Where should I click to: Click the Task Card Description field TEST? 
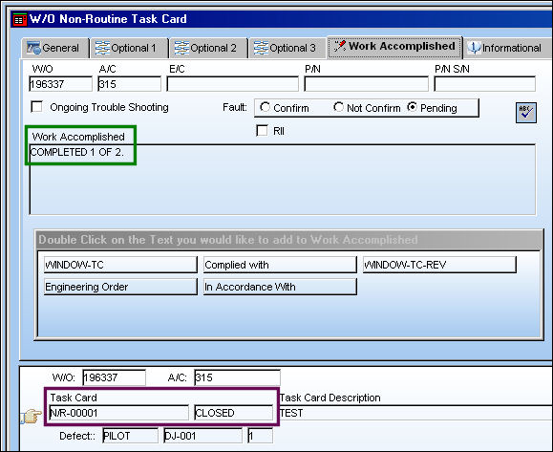[415, 413]
